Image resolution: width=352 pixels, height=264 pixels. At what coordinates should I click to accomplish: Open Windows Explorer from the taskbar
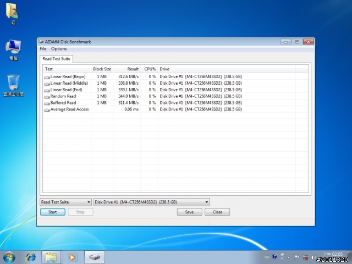click(x=51, y=257)
